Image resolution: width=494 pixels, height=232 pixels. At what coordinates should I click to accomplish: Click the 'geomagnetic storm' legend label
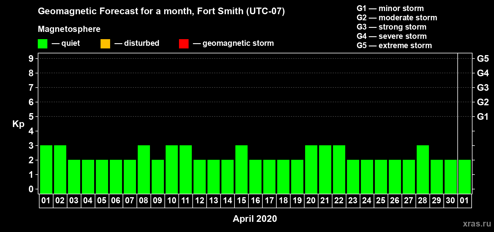238,43
